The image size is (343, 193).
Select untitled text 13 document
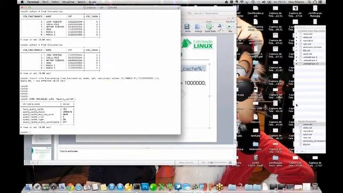click(310, 64)
